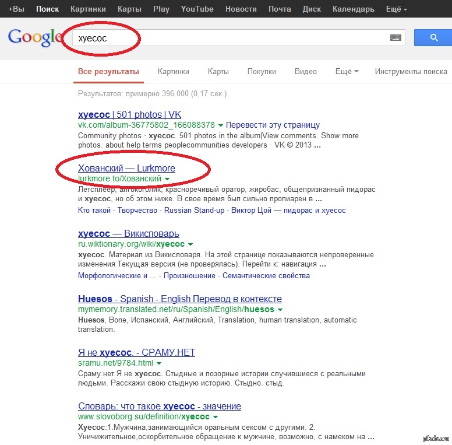
Task: Select the Все результаты tab
Action: (108, 72)
